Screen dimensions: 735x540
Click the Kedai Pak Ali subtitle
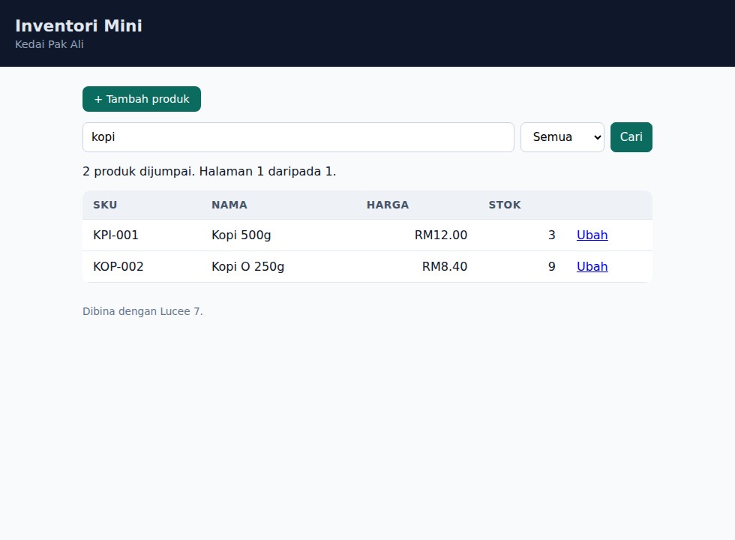[x=49, y=44]
